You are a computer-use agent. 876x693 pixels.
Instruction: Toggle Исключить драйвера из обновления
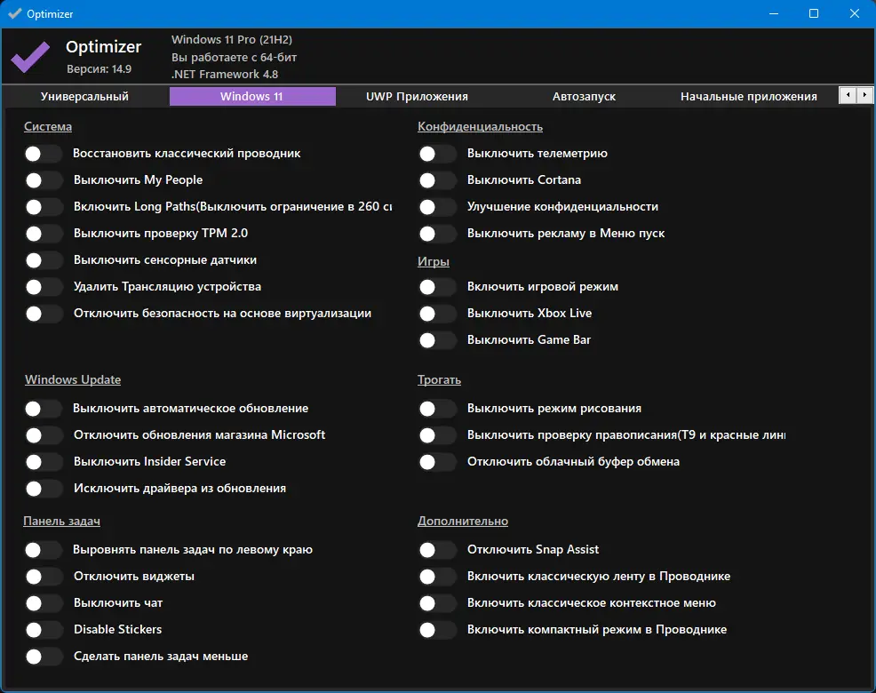coord(43,489)
